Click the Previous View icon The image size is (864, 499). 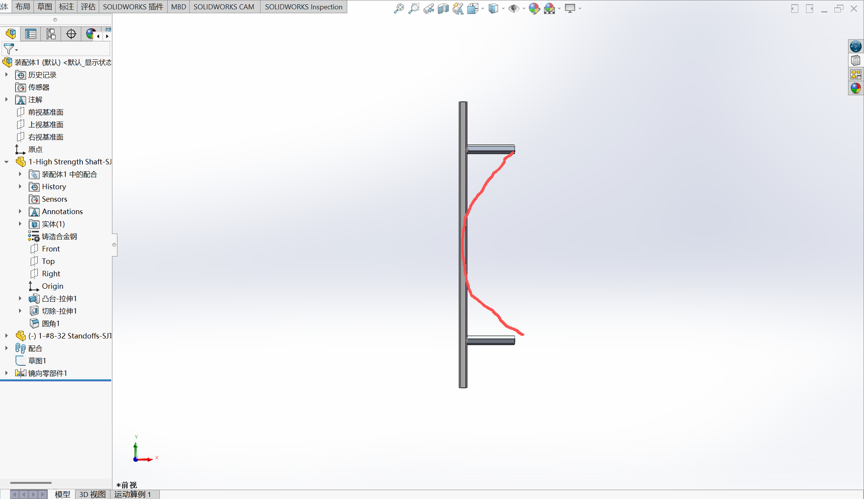coord(429,8)
